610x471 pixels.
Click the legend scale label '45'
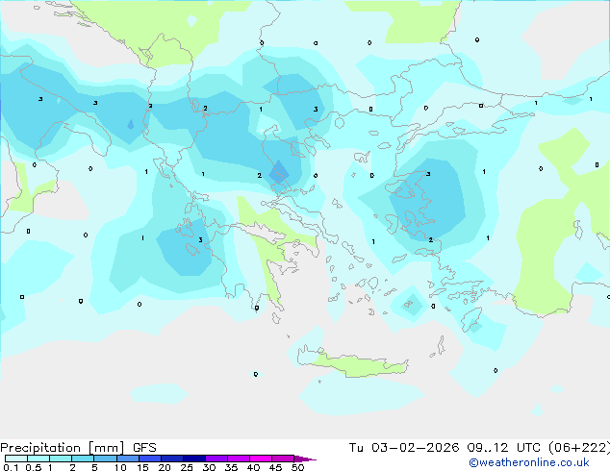coord(275,467)
